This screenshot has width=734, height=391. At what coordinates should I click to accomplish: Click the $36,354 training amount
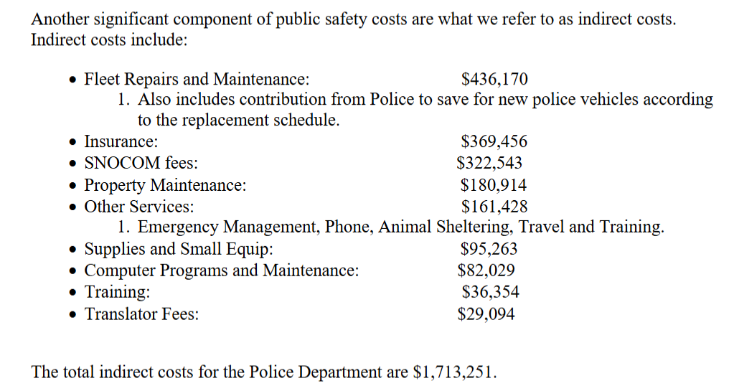[491, 292]
